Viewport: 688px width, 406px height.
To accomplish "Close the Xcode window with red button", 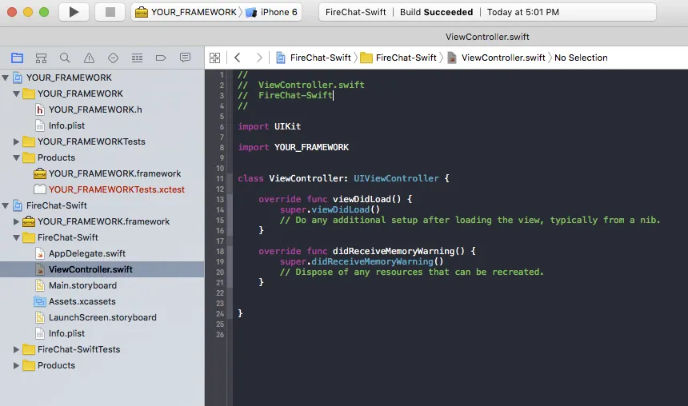I will tap(12, 12).
